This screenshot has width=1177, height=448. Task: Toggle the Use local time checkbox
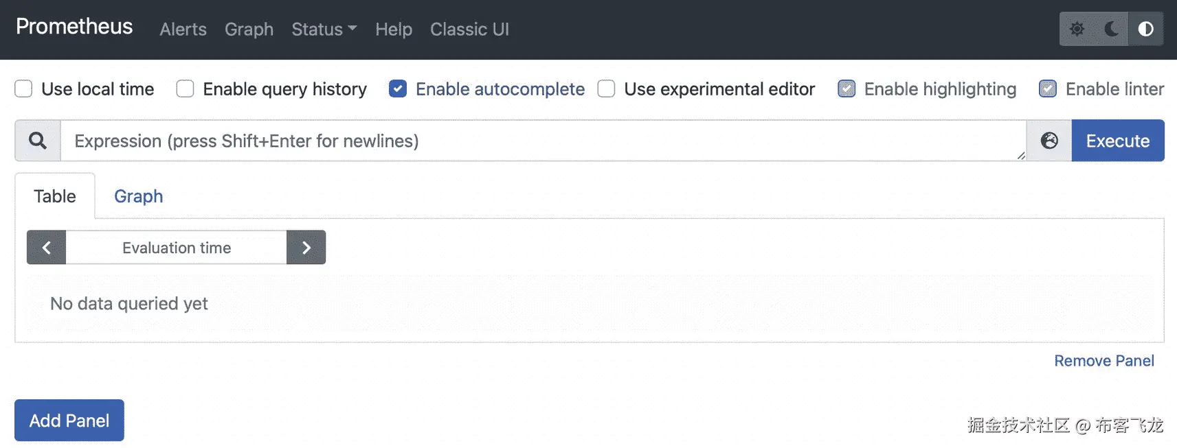coord(23,89)
